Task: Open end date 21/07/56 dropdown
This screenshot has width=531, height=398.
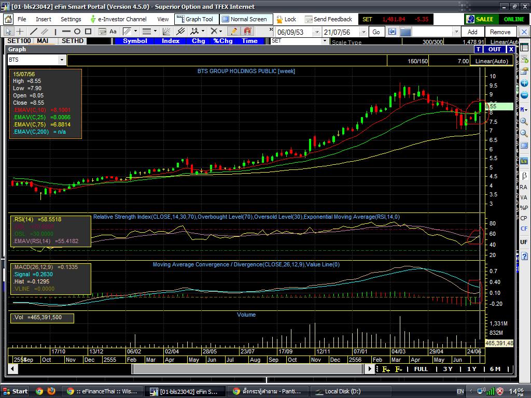Action: (x=364, y=32)
